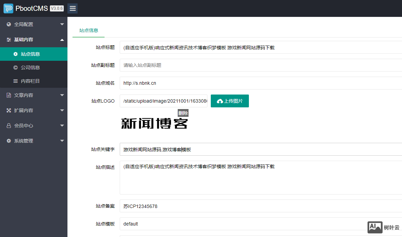Click the PbootCMS logo icon

tap(8, 8)
